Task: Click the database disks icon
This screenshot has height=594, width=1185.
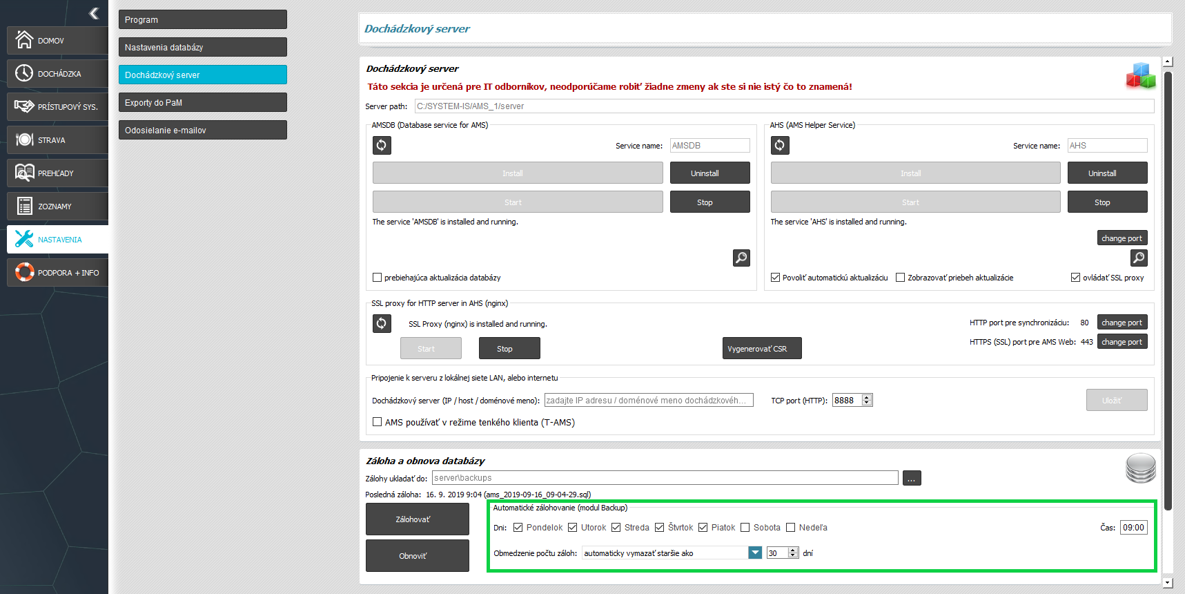Action: click(1141, 468)
